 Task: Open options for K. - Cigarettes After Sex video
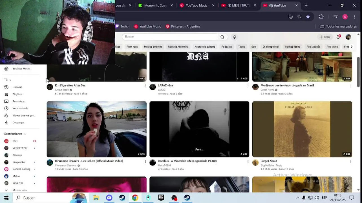tap(145, 86)
